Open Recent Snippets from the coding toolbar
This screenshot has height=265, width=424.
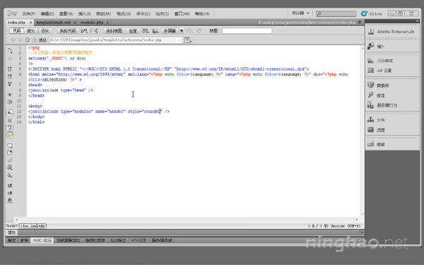[10, 167]
